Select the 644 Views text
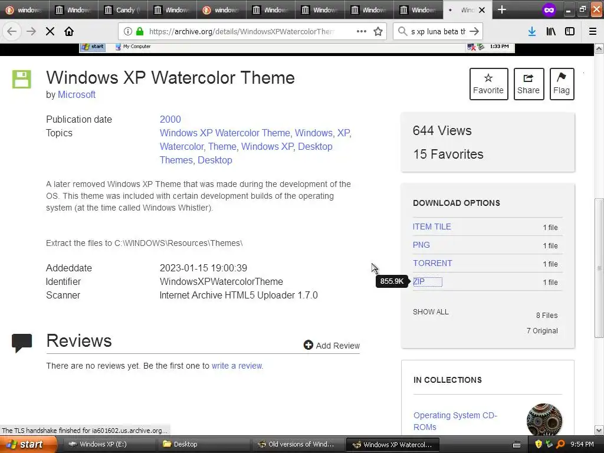Viewport: 604px width, 453px height. tap(442, 130)
